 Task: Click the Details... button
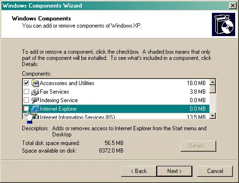pos(198,146)
